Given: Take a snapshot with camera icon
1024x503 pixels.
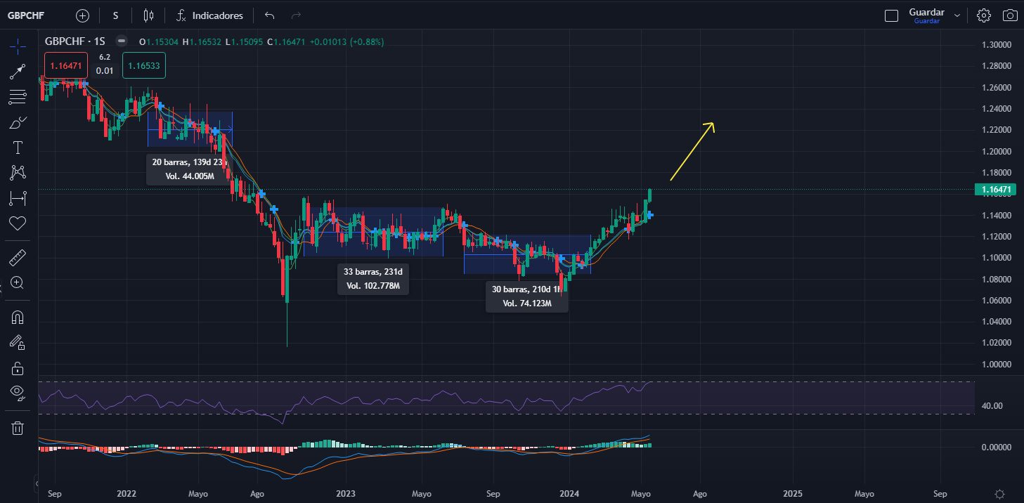Looking at the screenshot, I should [x=1010, y=15].
